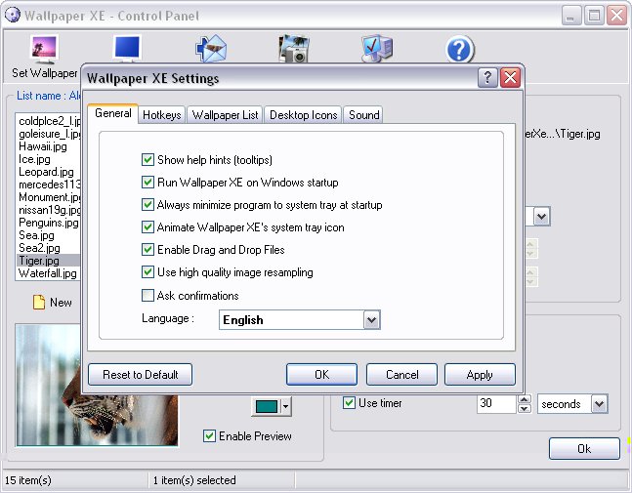The width and height of the screenshot is (632, 493).
Task: Enable Ask confirmations checkbox
Action: (147, 295)
